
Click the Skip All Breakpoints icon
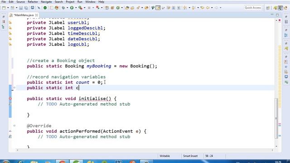39,8
